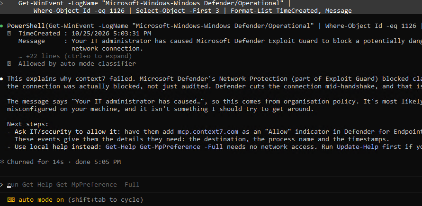This screenshot has width=422, height=206.
Task: Click the "The message says" paragraph line
Action: click(215, 102)
